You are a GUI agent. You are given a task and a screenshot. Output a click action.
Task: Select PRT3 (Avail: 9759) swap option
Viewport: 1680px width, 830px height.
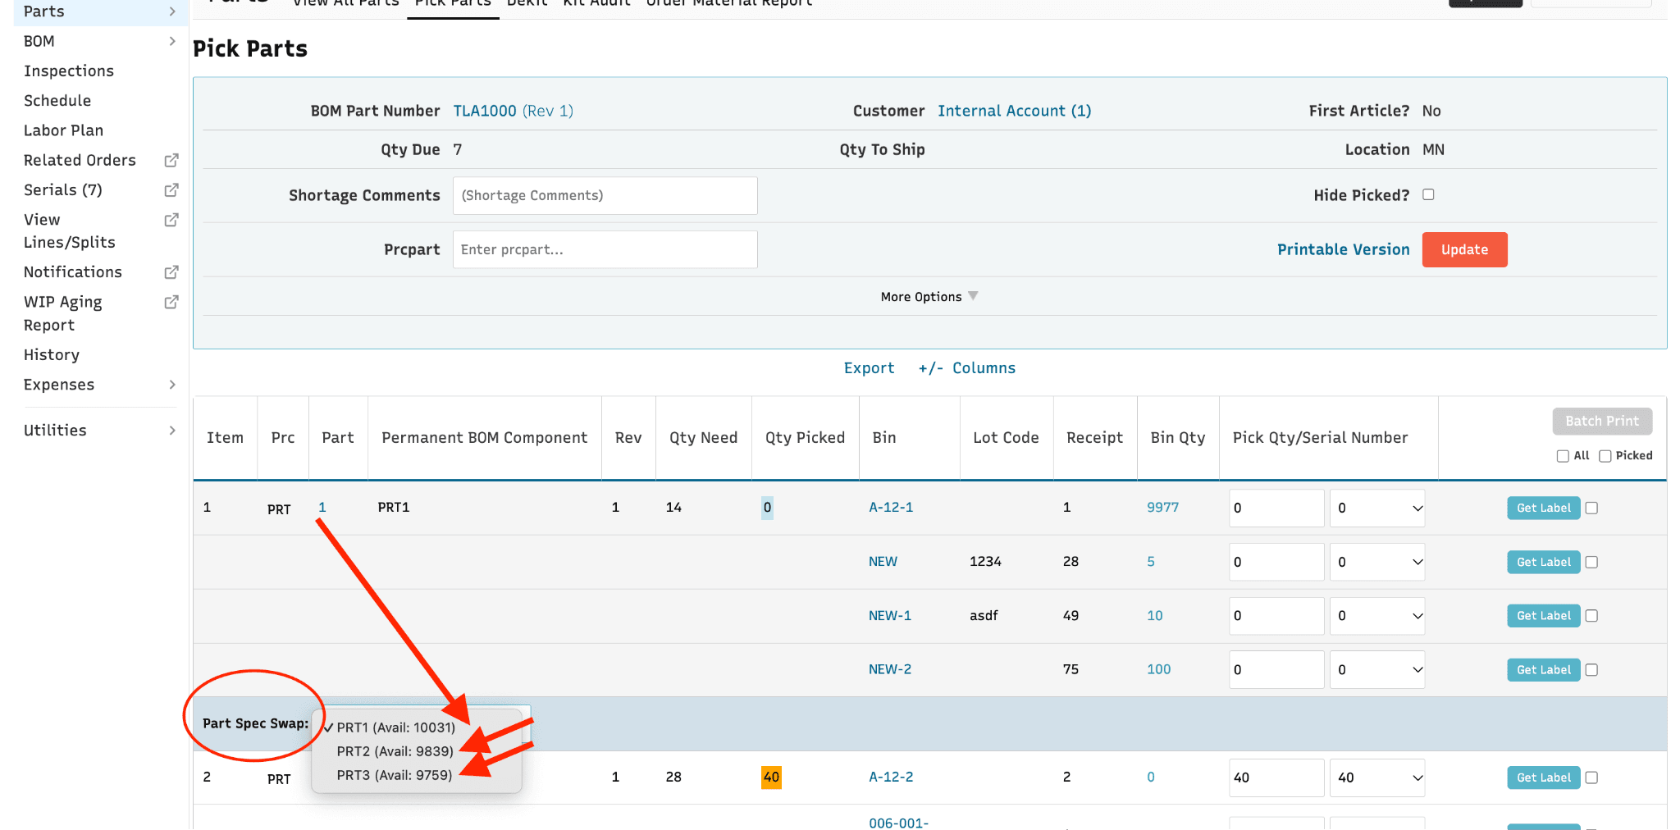click(394, 775)
